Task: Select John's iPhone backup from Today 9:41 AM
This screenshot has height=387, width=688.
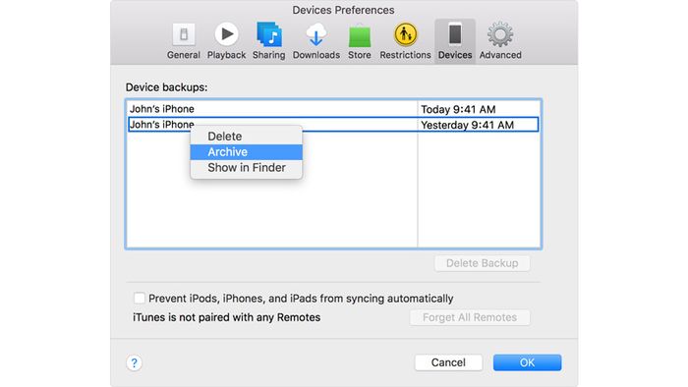Action: pos(333,109)
